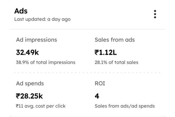Screen dimensions: 175x117
Task: Tap 'Sales from ads/ad spends' description
Action: coord(125,106)
